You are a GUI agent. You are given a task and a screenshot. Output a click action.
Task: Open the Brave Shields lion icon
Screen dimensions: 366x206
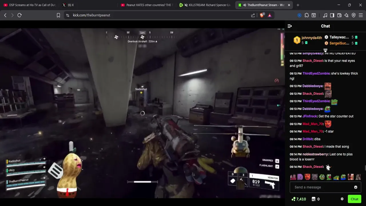262,15
